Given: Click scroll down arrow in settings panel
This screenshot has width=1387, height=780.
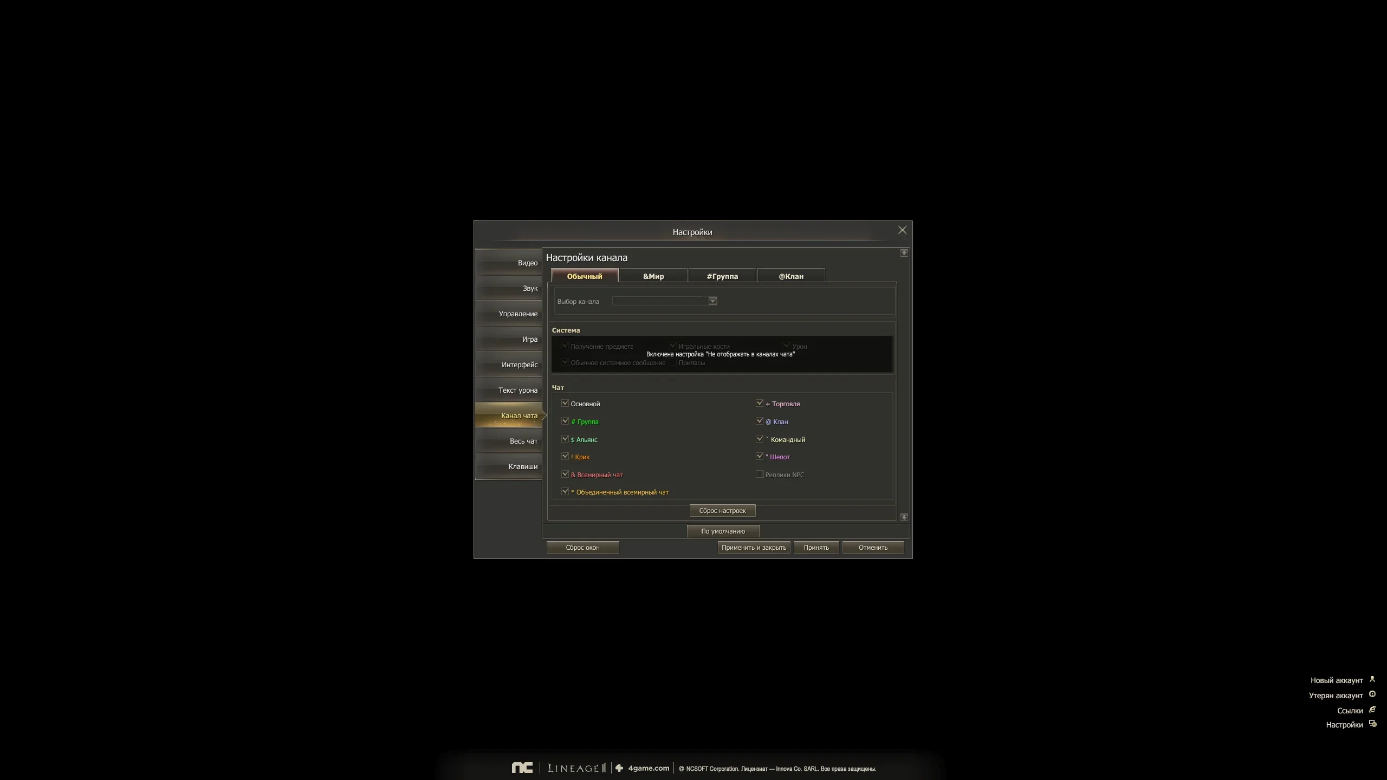Looking at the screenshot, I should tap(904, 517).
